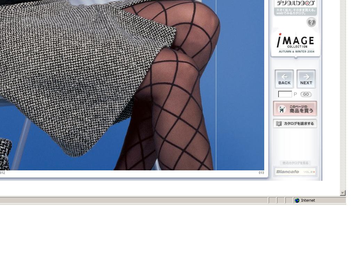Click the catalog request button with book icon
The width and height of the screenshot is (356, 258).
pyautogui.click(x=295, y=123)
